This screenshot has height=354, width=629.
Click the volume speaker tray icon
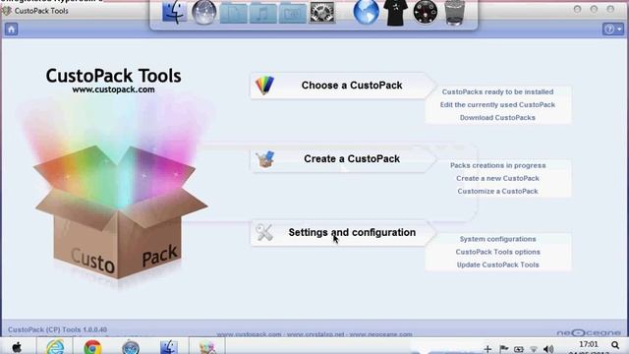(x=548, y=349)
